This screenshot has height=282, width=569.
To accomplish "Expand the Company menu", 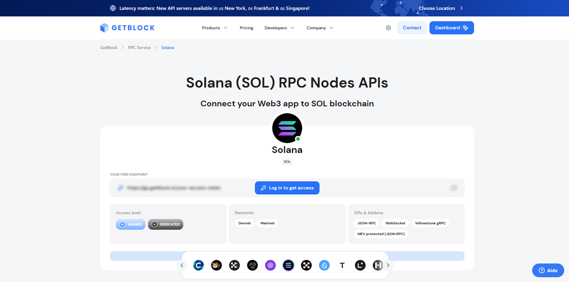I will click(320, 28).
